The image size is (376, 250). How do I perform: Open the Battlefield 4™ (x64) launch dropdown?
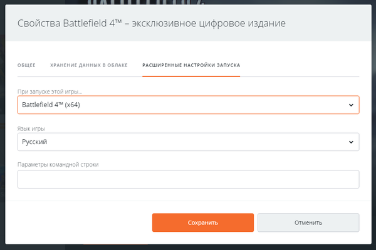pos(188,105)
